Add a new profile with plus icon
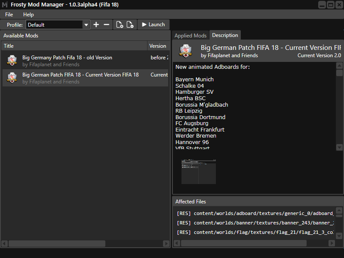The height and width of the screenshot is (258, 344). click(96, 25)
